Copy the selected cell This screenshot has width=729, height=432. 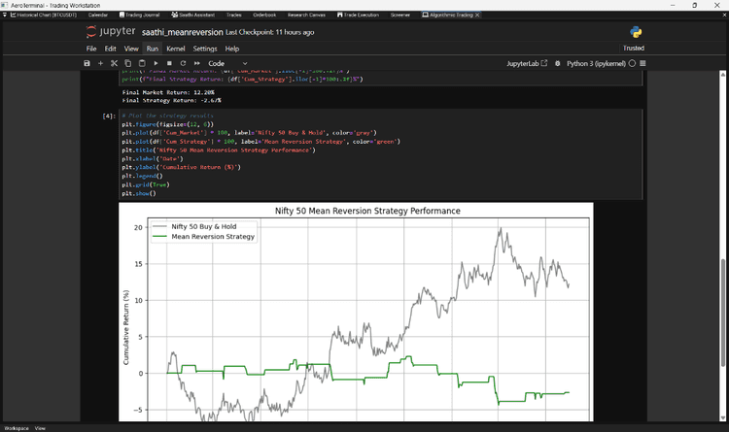pos(128,63)
